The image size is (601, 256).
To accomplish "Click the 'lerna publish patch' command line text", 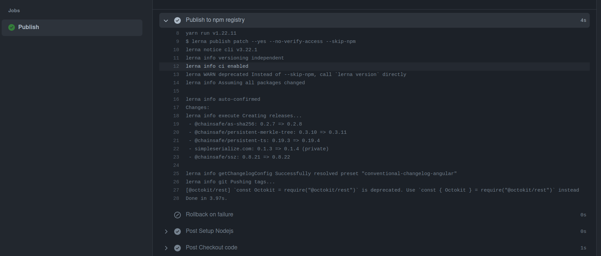I will 271,42.
